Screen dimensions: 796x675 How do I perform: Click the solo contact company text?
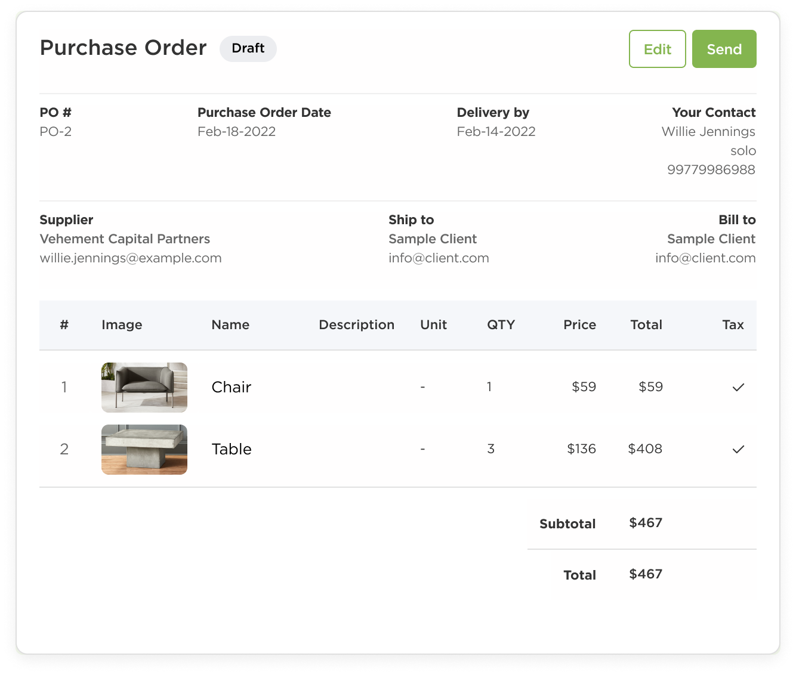pyautogui.click(x=743, y=150)
